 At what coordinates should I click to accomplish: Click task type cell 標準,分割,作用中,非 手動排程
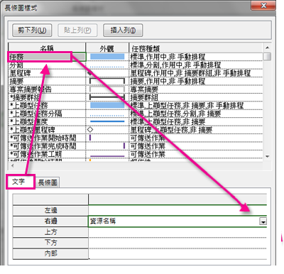coord(196,65)
